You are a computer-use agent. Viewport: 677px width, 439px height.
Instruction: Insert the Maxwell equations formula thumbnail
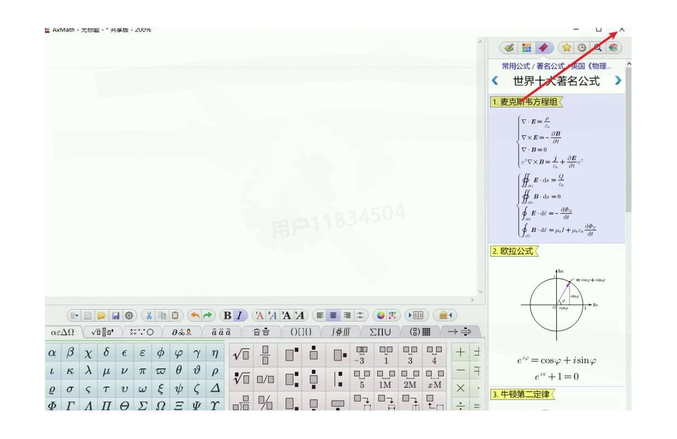(x=557, y=175)
